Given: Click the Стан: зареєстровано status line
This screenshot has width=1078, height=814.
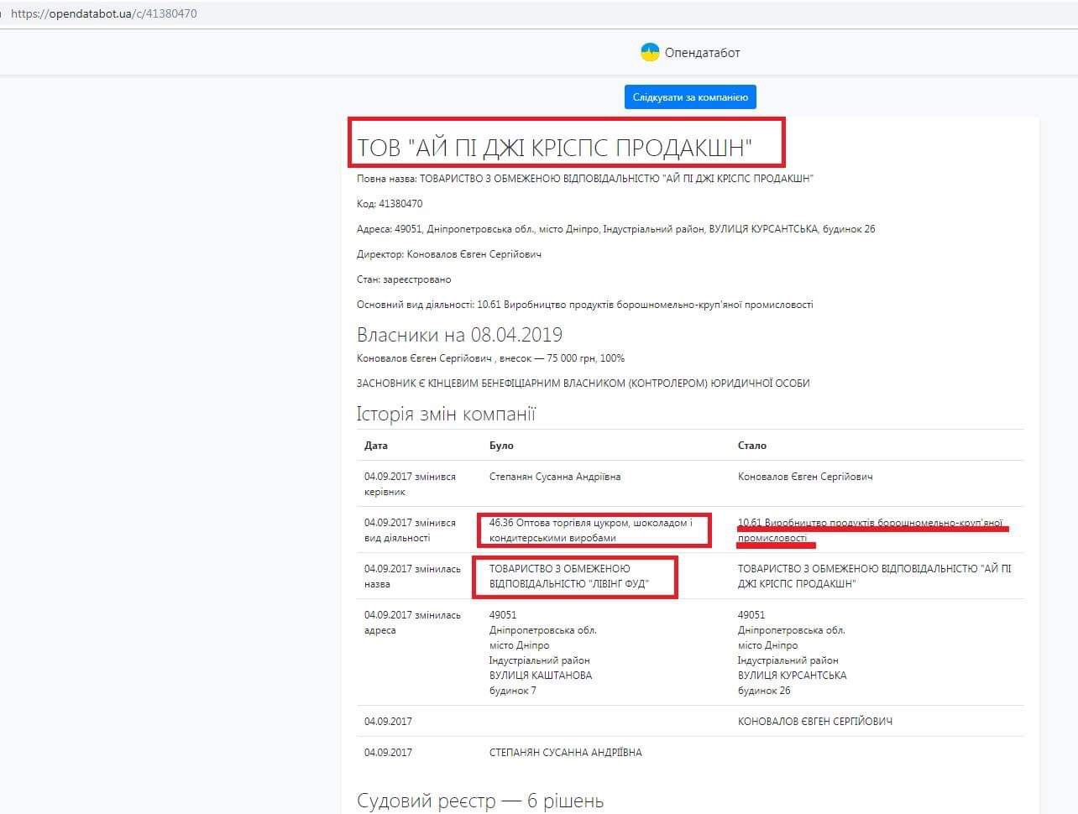Looking at the screenshot, I should [x=404, y=279].
